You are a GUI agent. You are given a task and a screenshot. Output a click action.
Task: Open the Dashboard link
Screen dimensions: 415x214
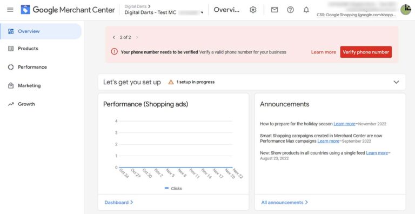click(x=118, y=202)
